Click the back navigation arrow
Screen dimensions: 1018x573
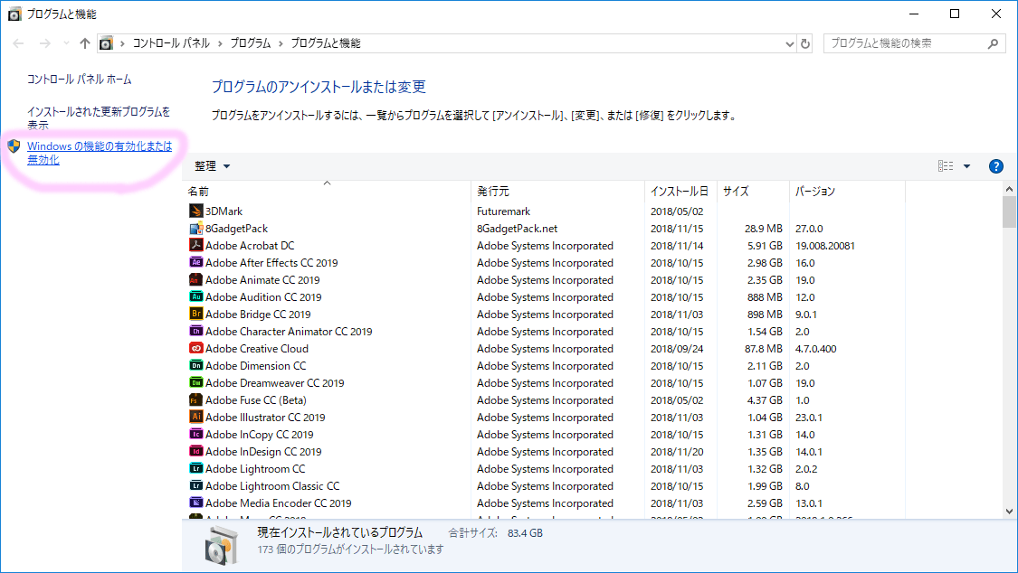(18, 43)
